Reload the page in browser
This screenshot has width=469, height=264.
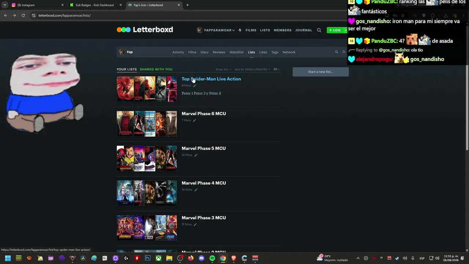pyautogui.click(x=23, y=15)
